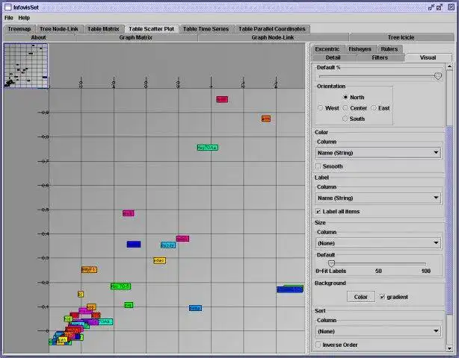Image resolution: width=459 pixels, height=358 pixels.
Task: Click the InfovisSet window title icon
Action: 8,7
